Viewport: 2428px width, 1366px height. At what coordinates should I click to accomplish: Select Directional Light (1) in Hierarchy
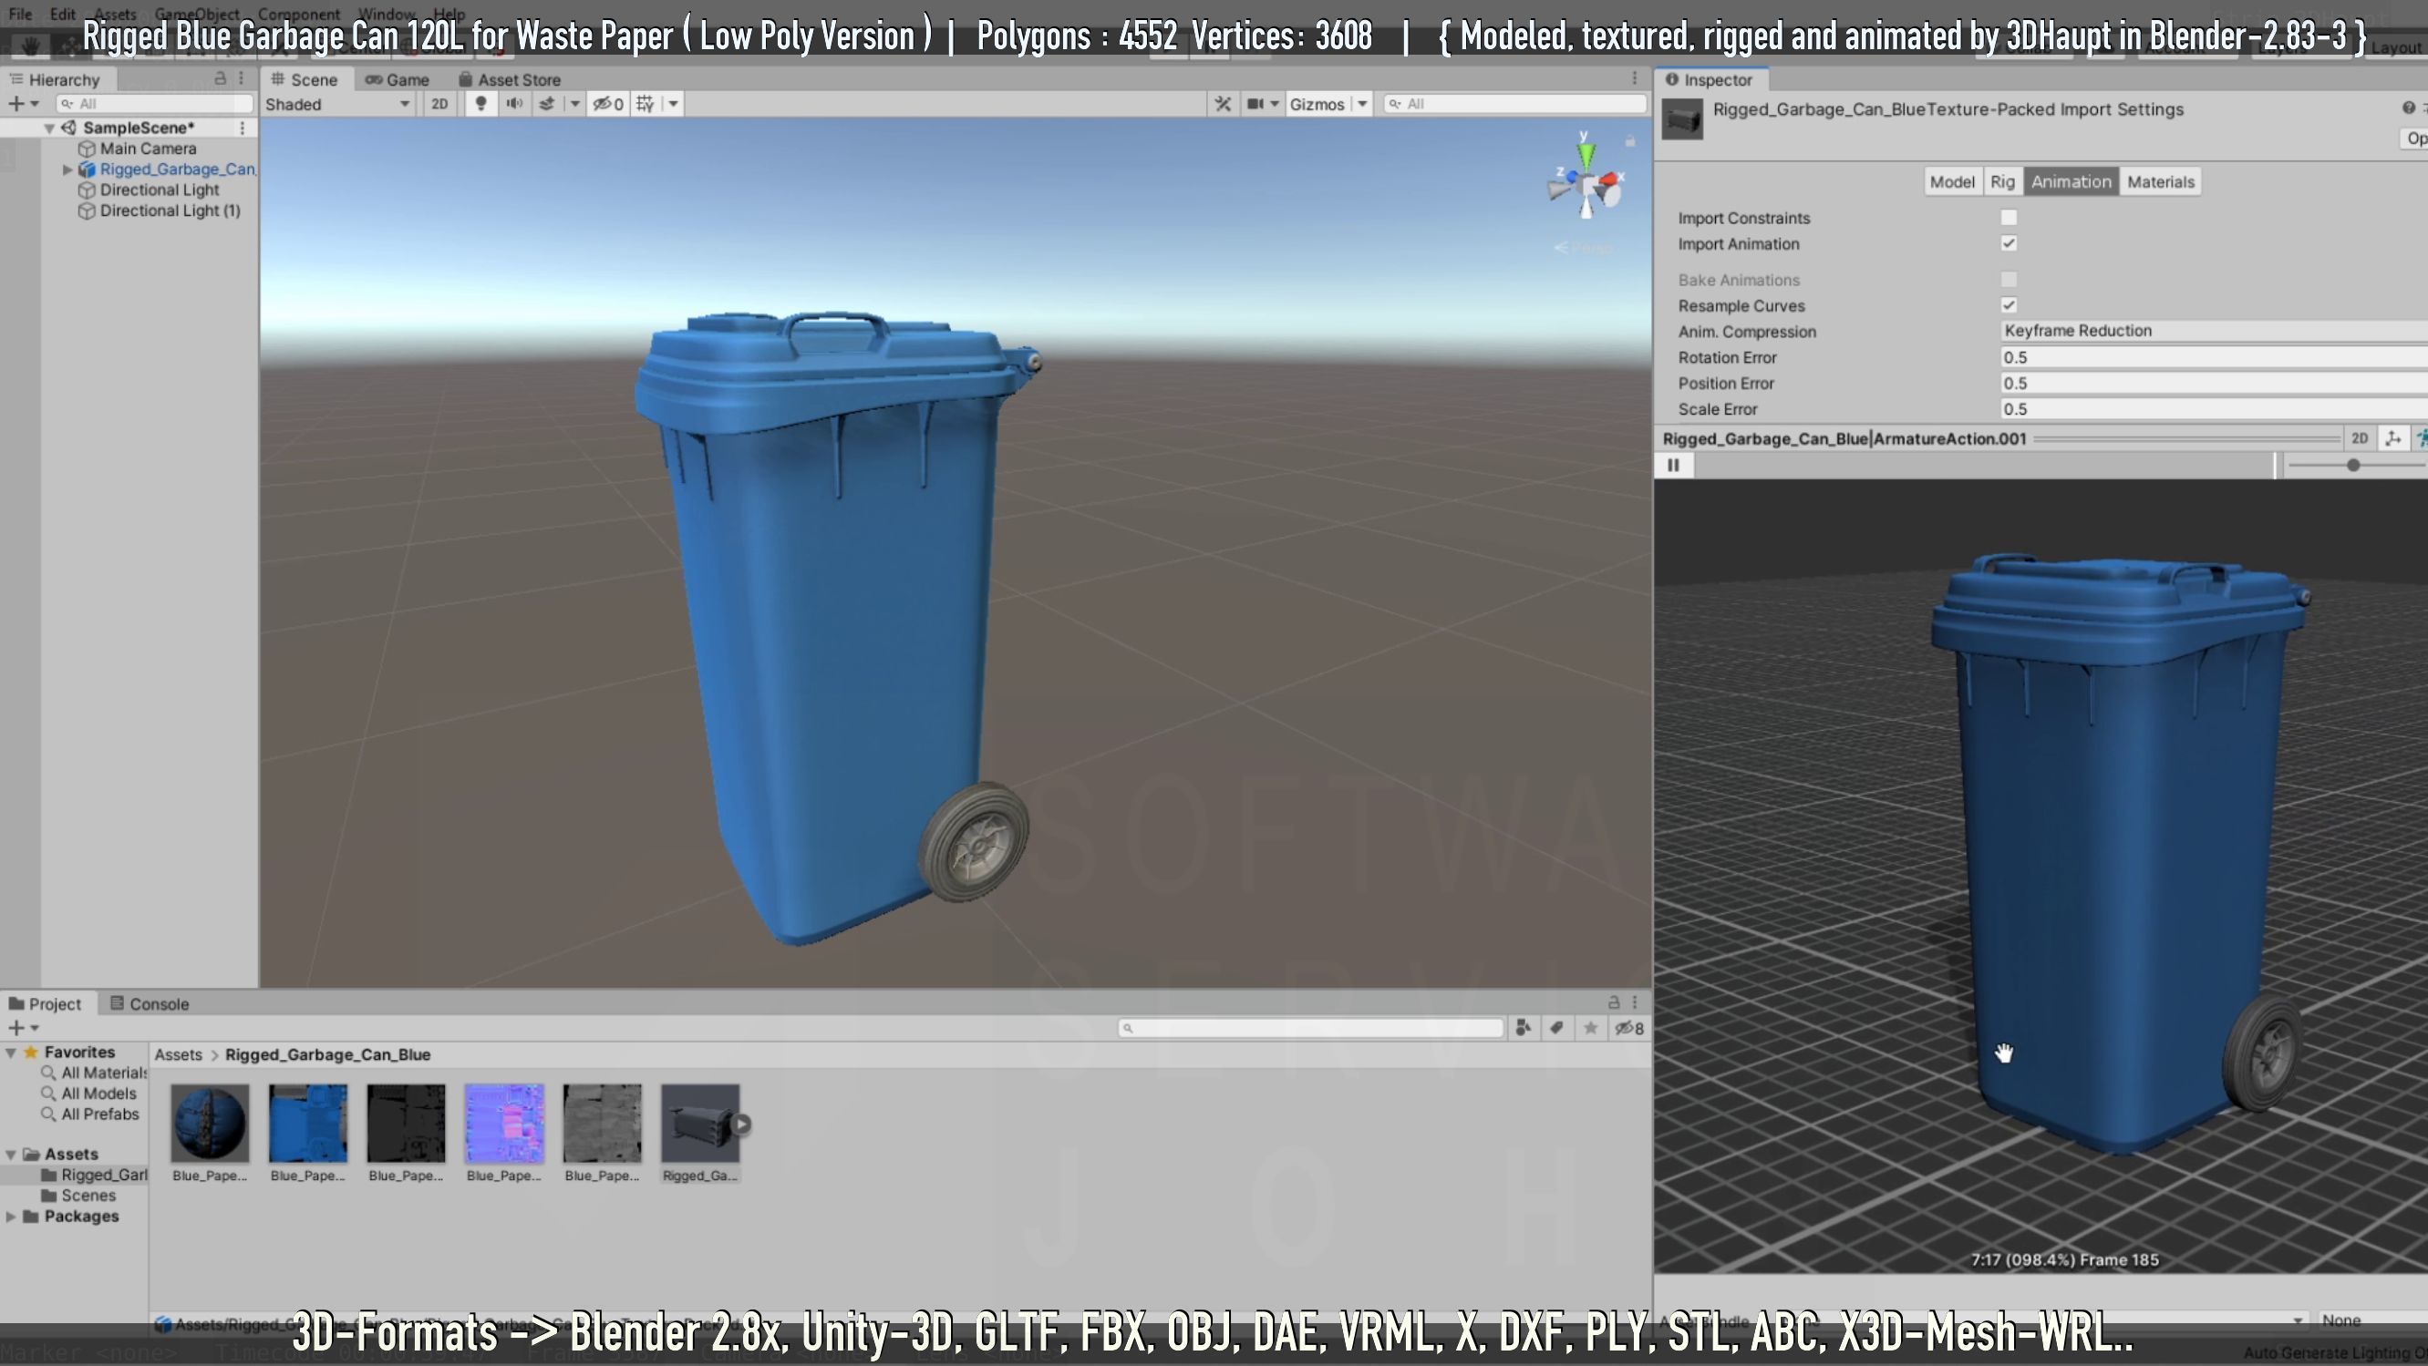[170, 211]
